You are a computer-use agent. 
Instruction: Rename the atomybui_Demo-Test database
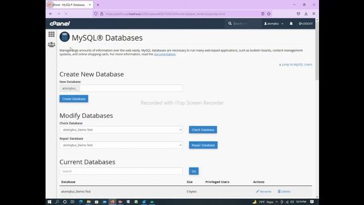pos(263,191)
